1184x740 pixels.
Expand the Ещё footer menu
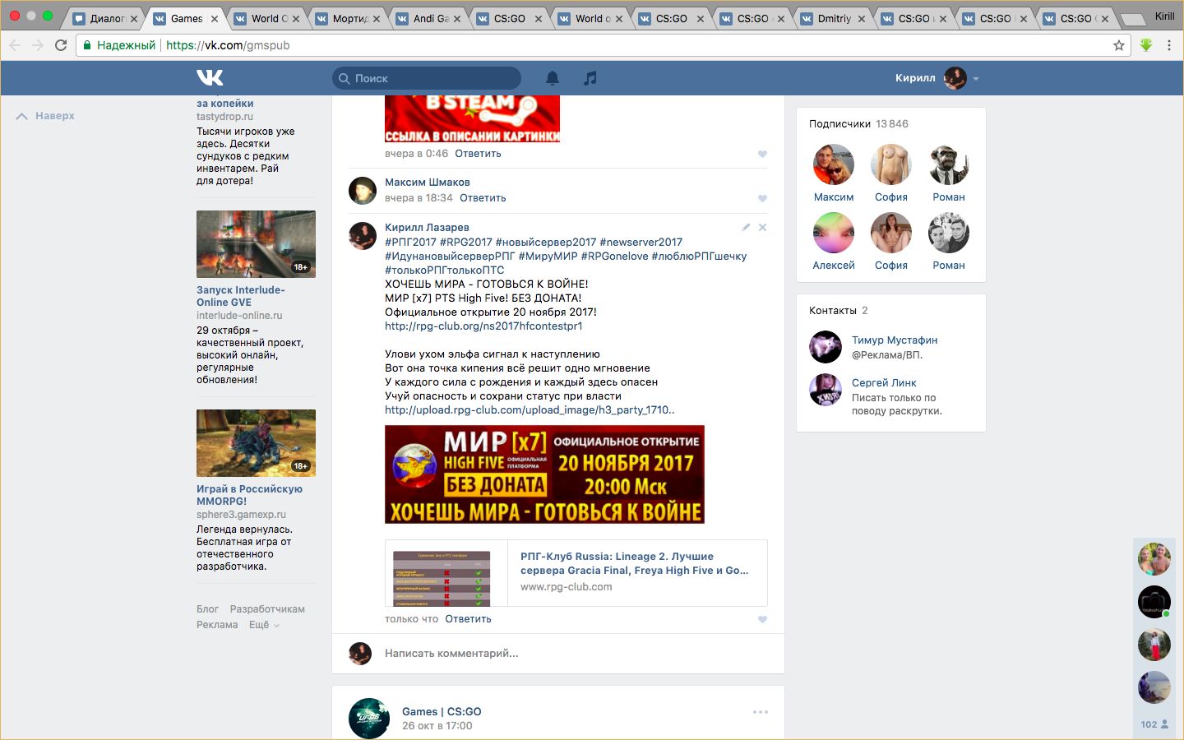pyautogui.click(x=264, y=625)
